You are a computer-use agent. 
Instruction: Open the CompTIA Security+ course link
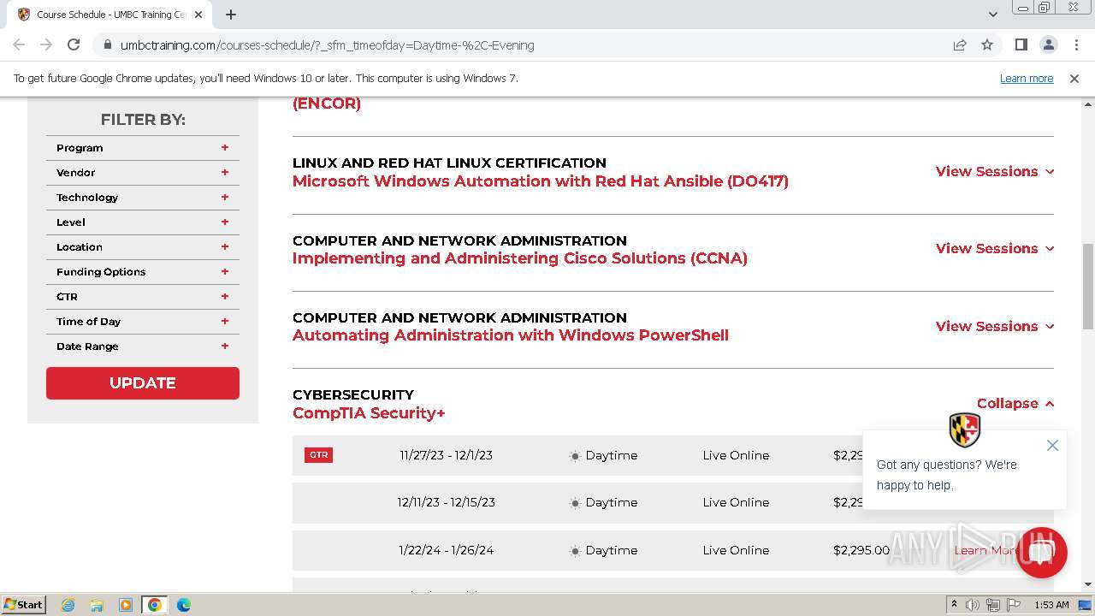tap(369, 413)
